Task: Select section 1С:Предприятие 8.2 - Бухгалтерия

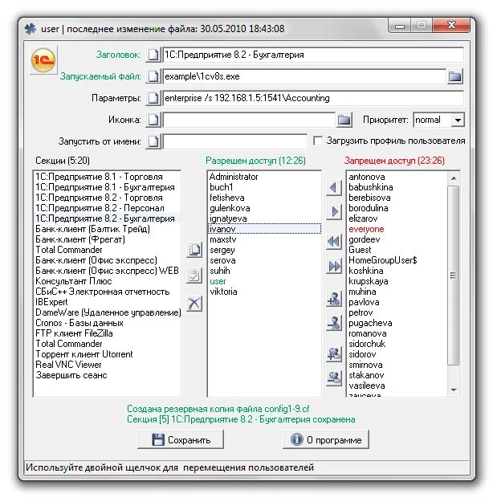Action: pos(108,218)
